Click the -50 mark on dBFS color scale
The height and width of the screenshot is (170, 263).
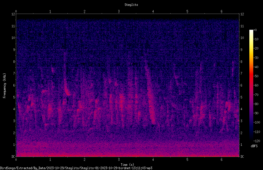point(256,76)
